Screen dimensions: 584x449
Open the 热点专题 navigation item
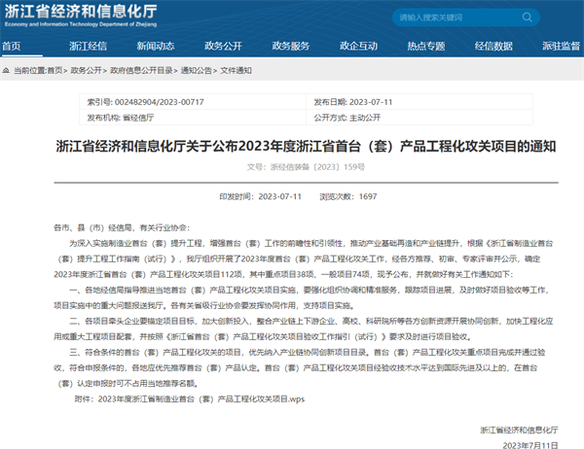pyautogui.click(x=425, y=46)
